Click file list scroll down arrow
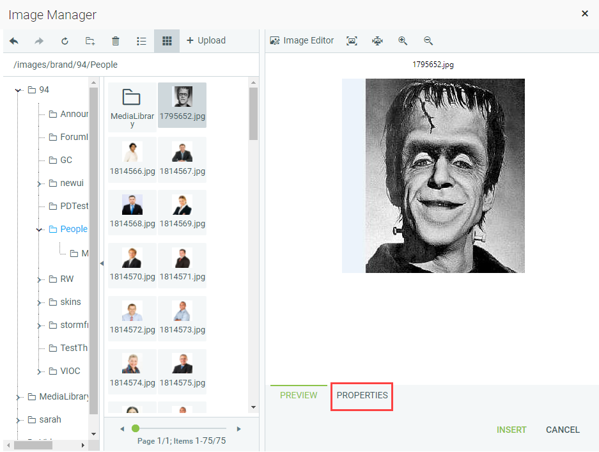Image resolution: width=599 pixels, height=452 pixels. pyautogui.click(x=253, y=407)
